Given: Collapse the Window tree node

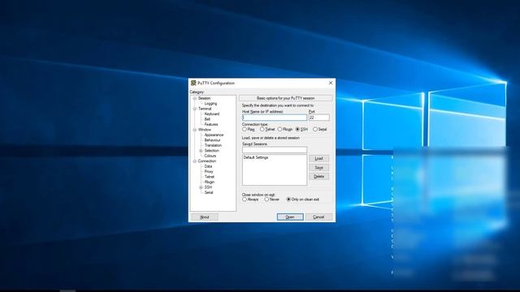Looking at the screenshot, I should click(x=195, y=130).
